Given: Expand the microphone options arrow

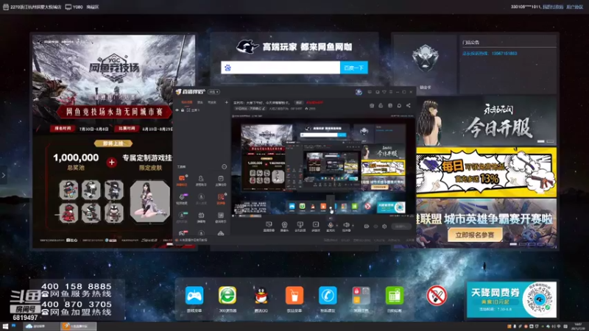Looking at the screenshot, I should (x=337, y=225).
